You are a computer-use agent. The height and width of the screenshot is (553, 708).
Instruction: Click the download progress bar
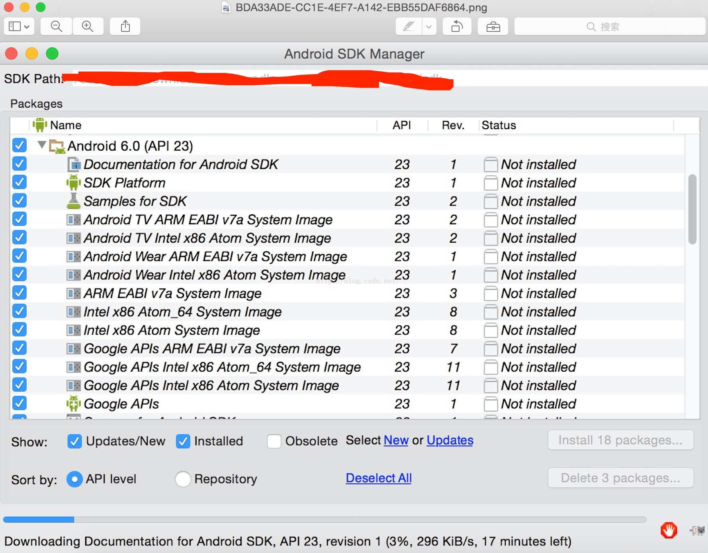325,520
